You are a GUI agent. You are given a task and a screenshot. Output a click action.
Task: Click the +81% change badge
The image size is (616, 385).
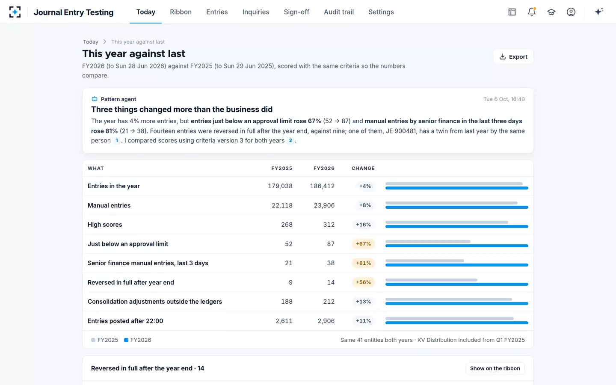pyautogui.click(x=364, y=263)
